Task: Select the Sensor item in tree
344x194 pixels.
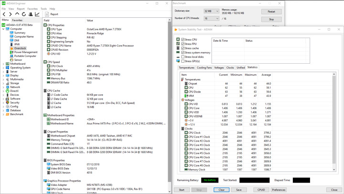Action: pyautogui.click(x=18, y=60)
